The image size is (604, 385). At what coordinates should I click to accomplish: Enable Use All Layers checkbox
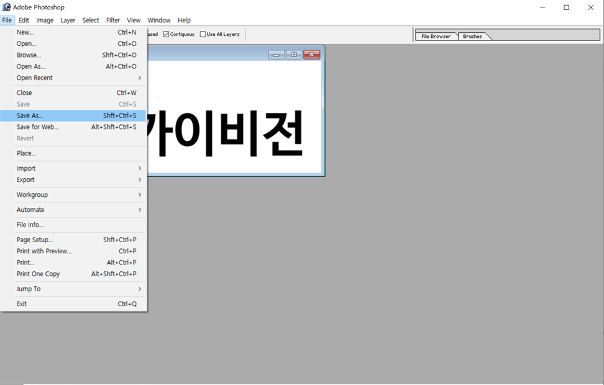(203, 34)
